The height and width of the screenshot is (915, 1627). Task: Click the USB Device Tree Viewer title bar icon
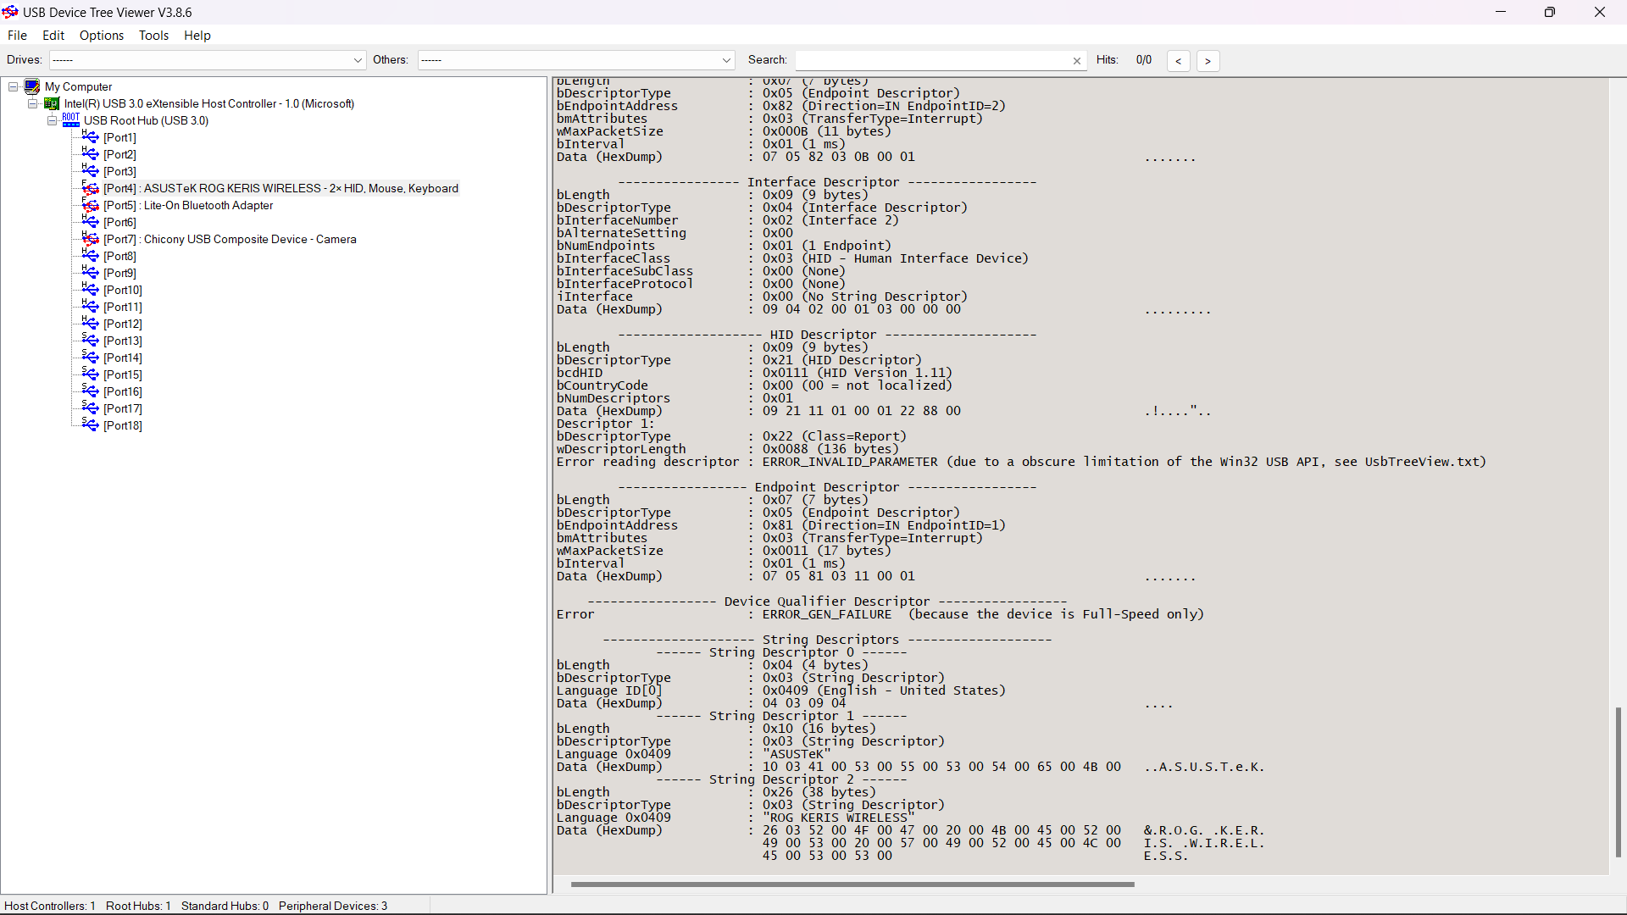(x=9, y=12)
